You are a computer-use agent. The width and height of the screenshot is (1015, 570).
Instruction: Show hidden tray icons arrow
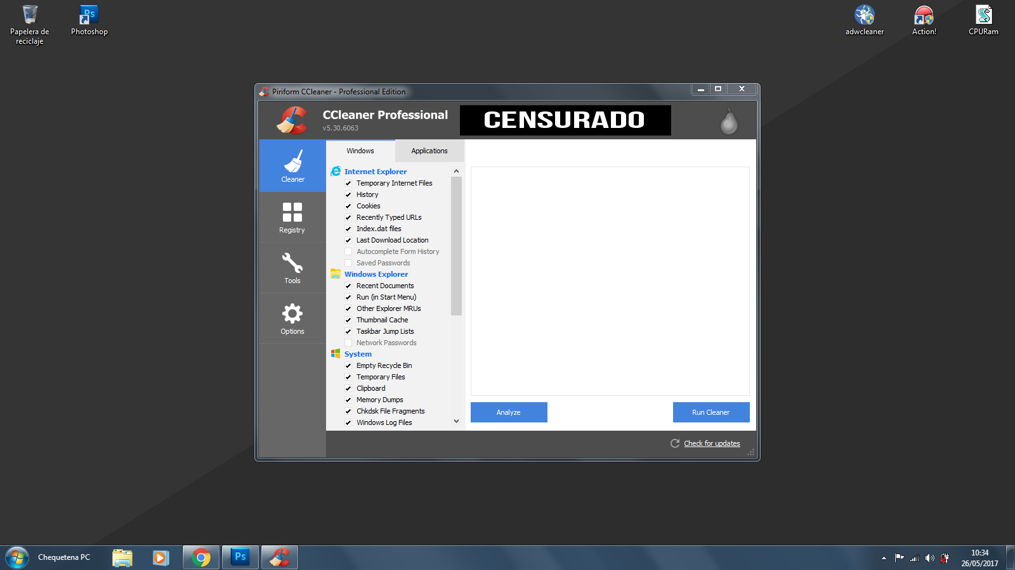(884, 558)
